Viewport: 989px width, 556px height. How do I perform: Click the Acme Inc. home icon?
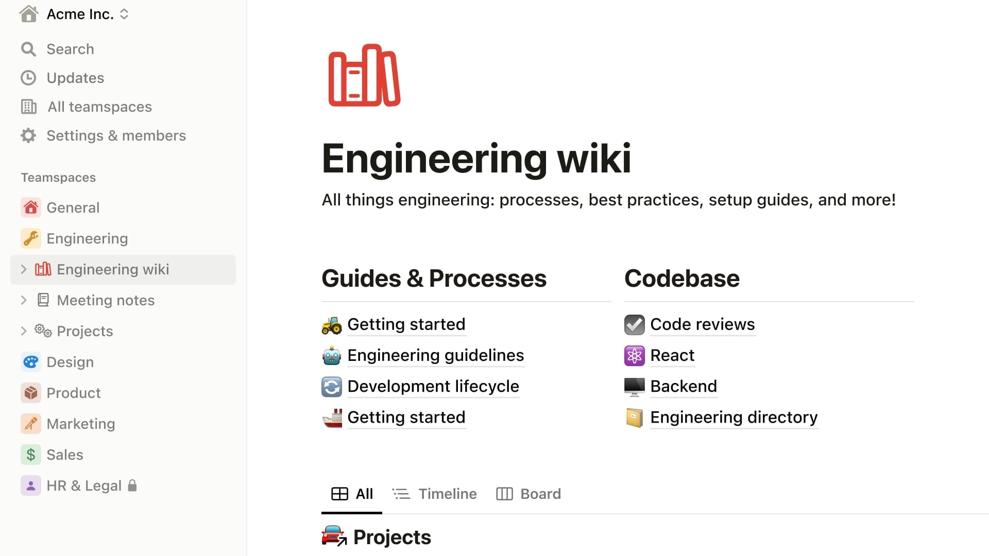29,14
